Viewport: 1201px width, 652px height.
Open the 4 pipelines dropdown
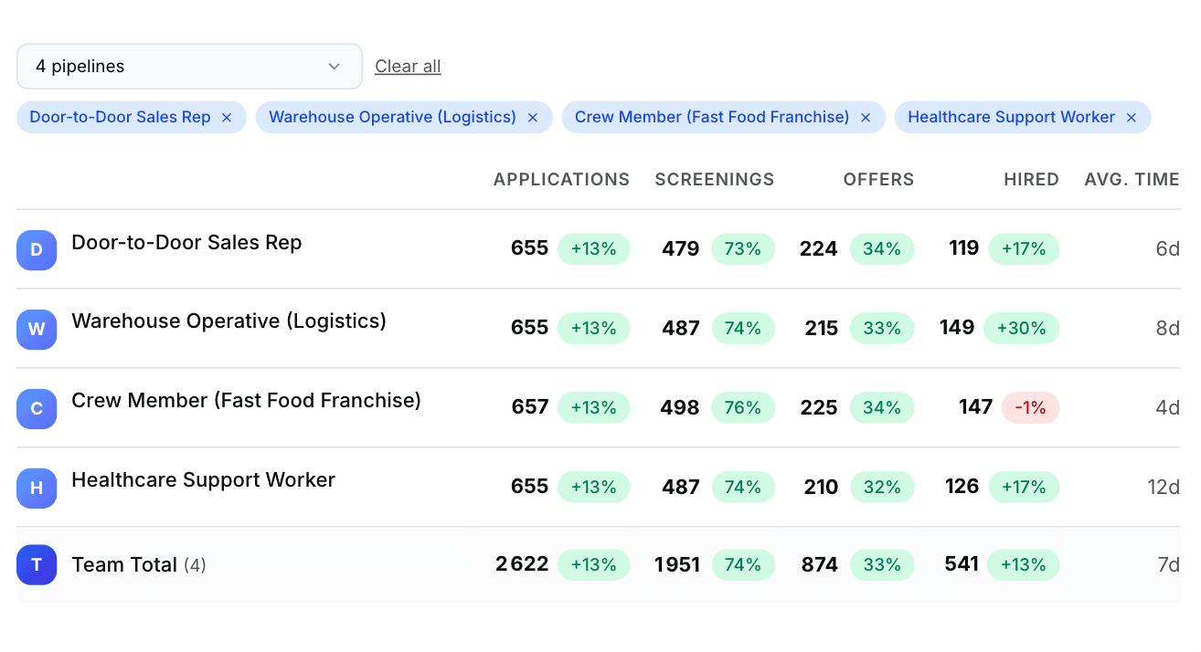pos(189,67)
